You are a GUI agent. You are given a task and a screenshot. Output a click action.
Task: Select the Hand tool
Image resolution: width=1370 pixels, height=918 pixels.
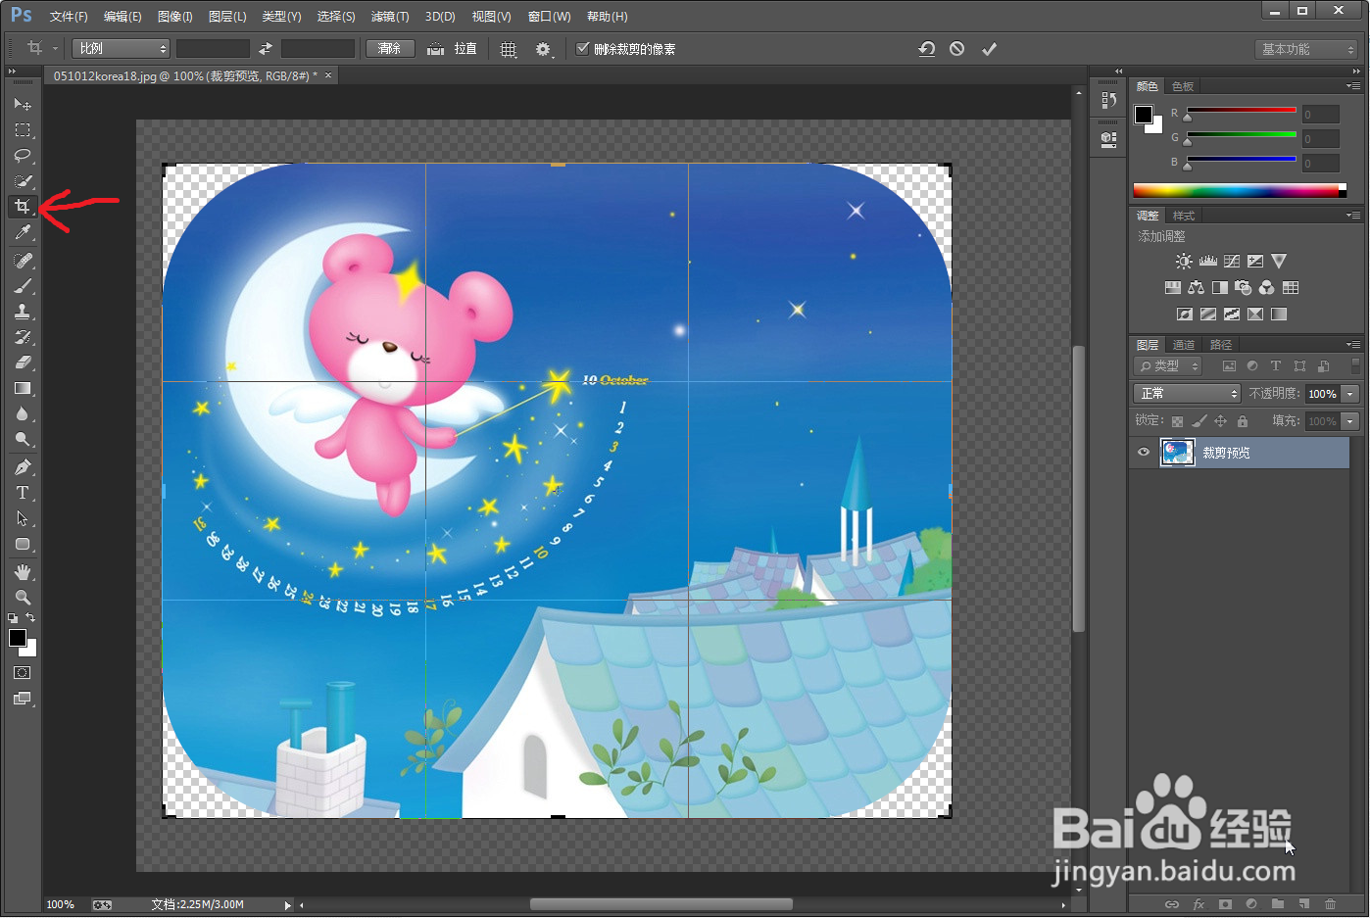[22, 572]
